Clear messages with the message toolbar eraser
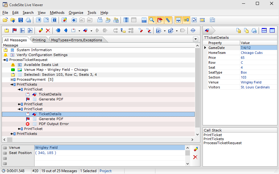The height and width of the screenshot is (174, 279). click(41, 30)
